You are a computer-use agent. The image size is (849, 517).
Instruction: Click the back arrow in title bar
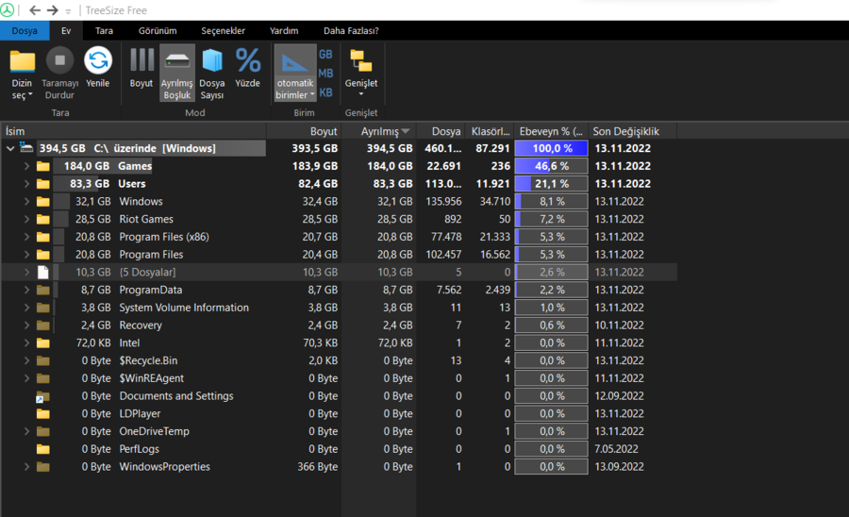coord(35,10)
